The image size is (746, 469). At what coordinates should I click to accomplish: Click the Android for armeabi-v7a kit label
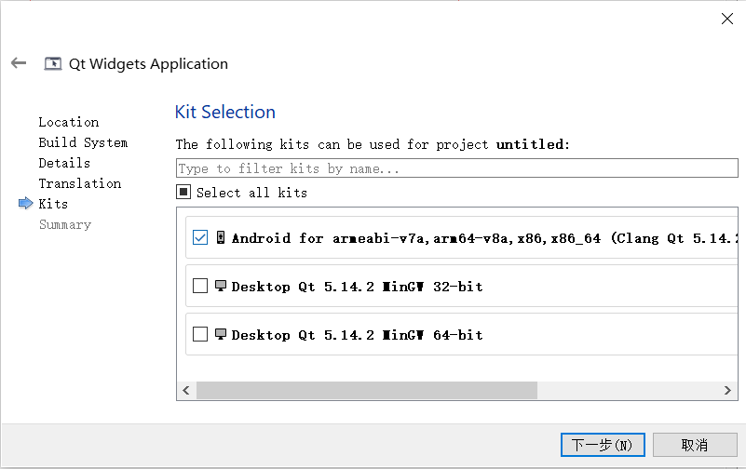[x=484, y=238]
